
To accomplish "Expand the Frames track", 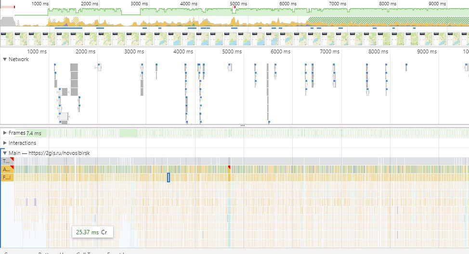I will (5, 133).
